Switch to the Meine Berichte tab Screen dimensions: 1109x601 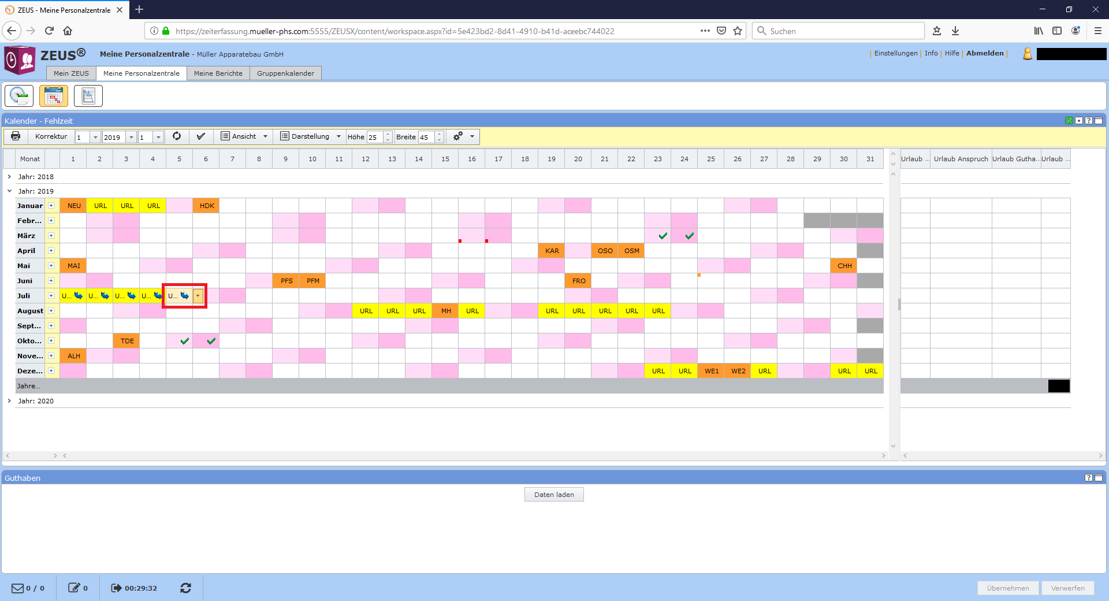[x=218, y=73]
